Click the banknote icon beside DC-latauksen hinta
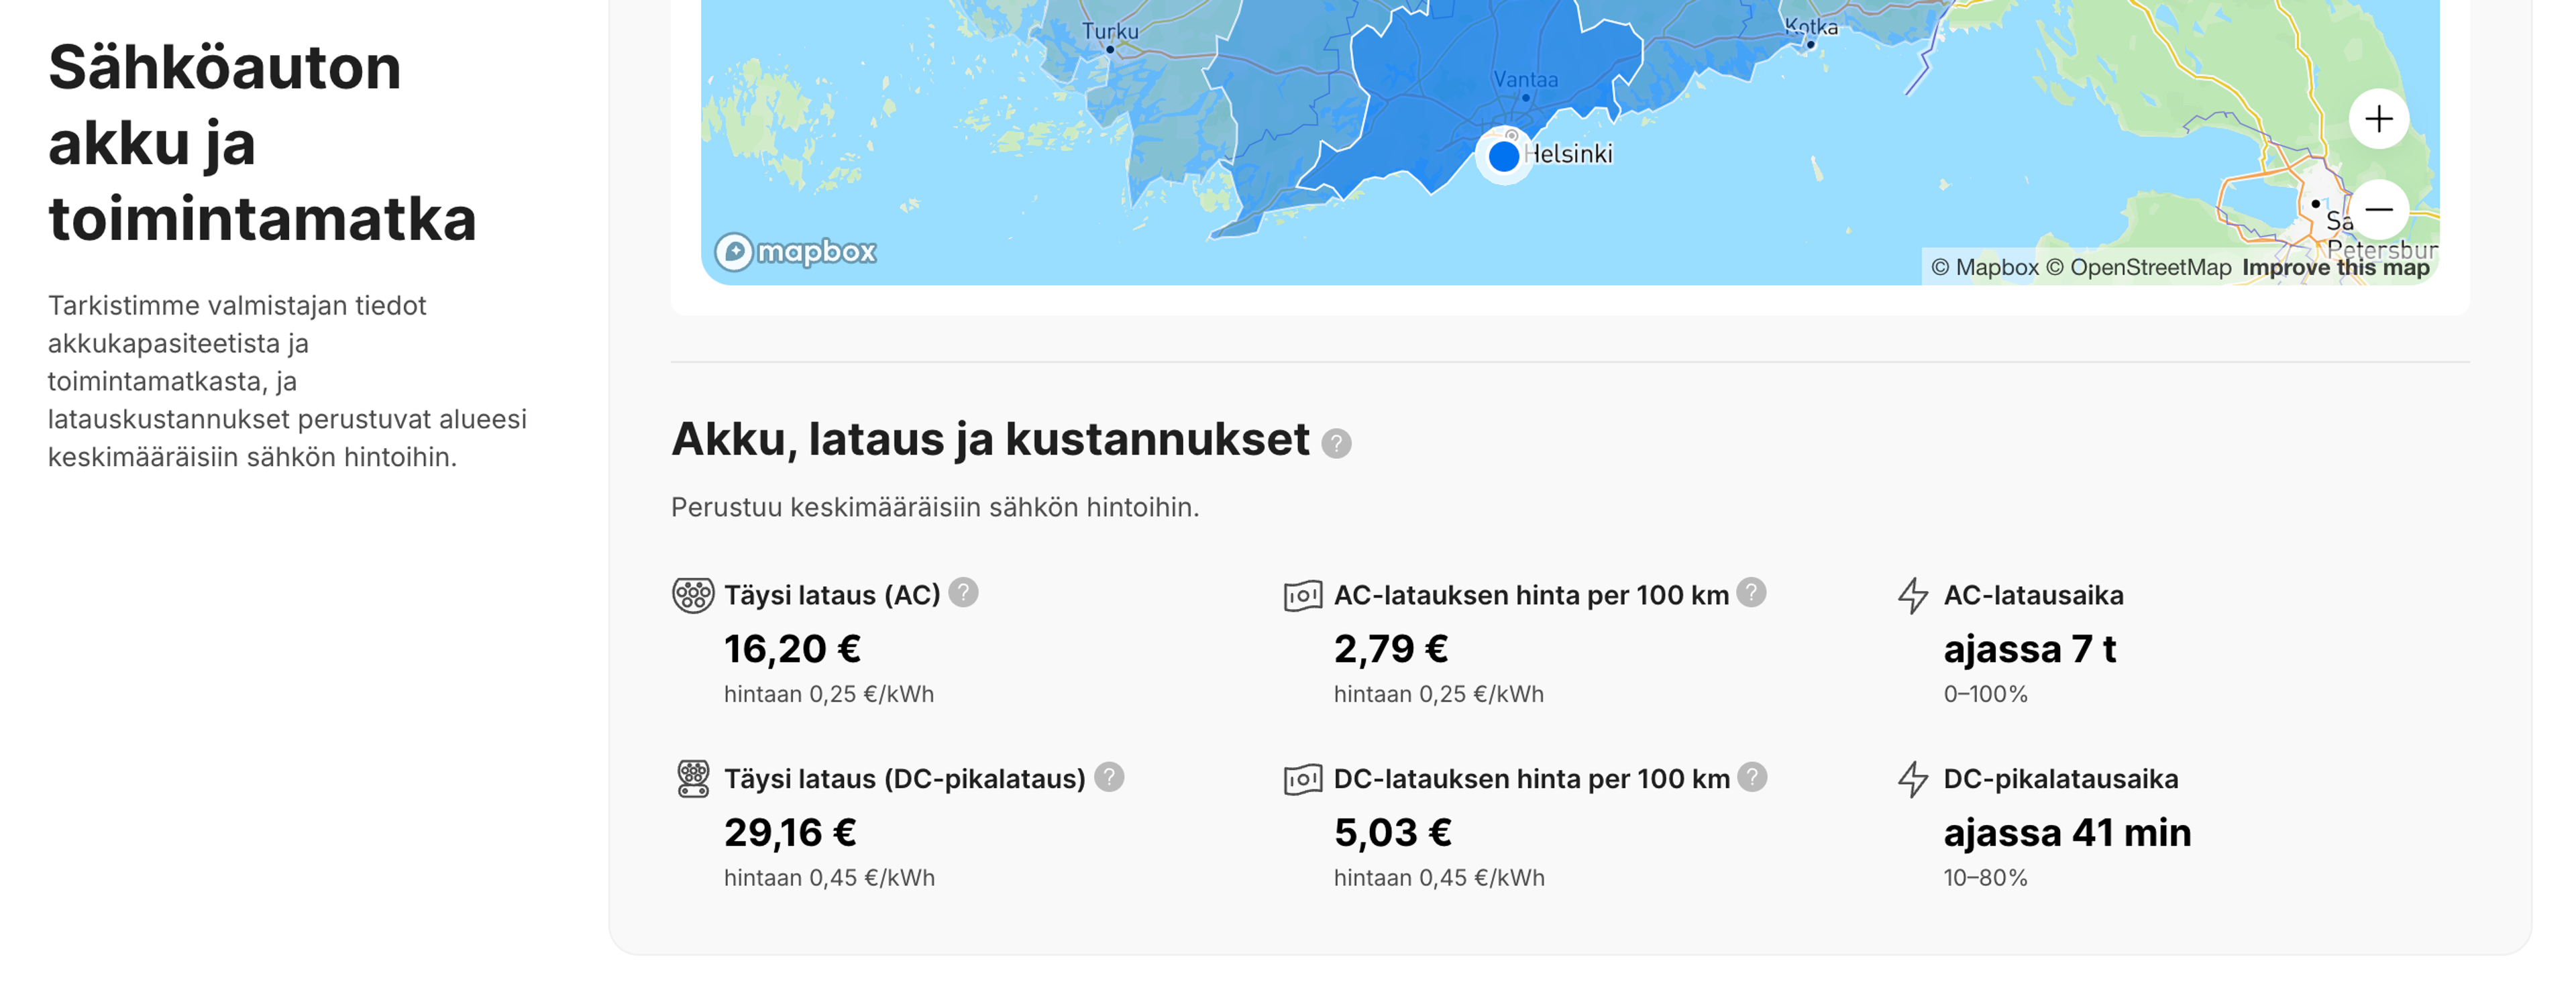 (x=1303, y=779)
